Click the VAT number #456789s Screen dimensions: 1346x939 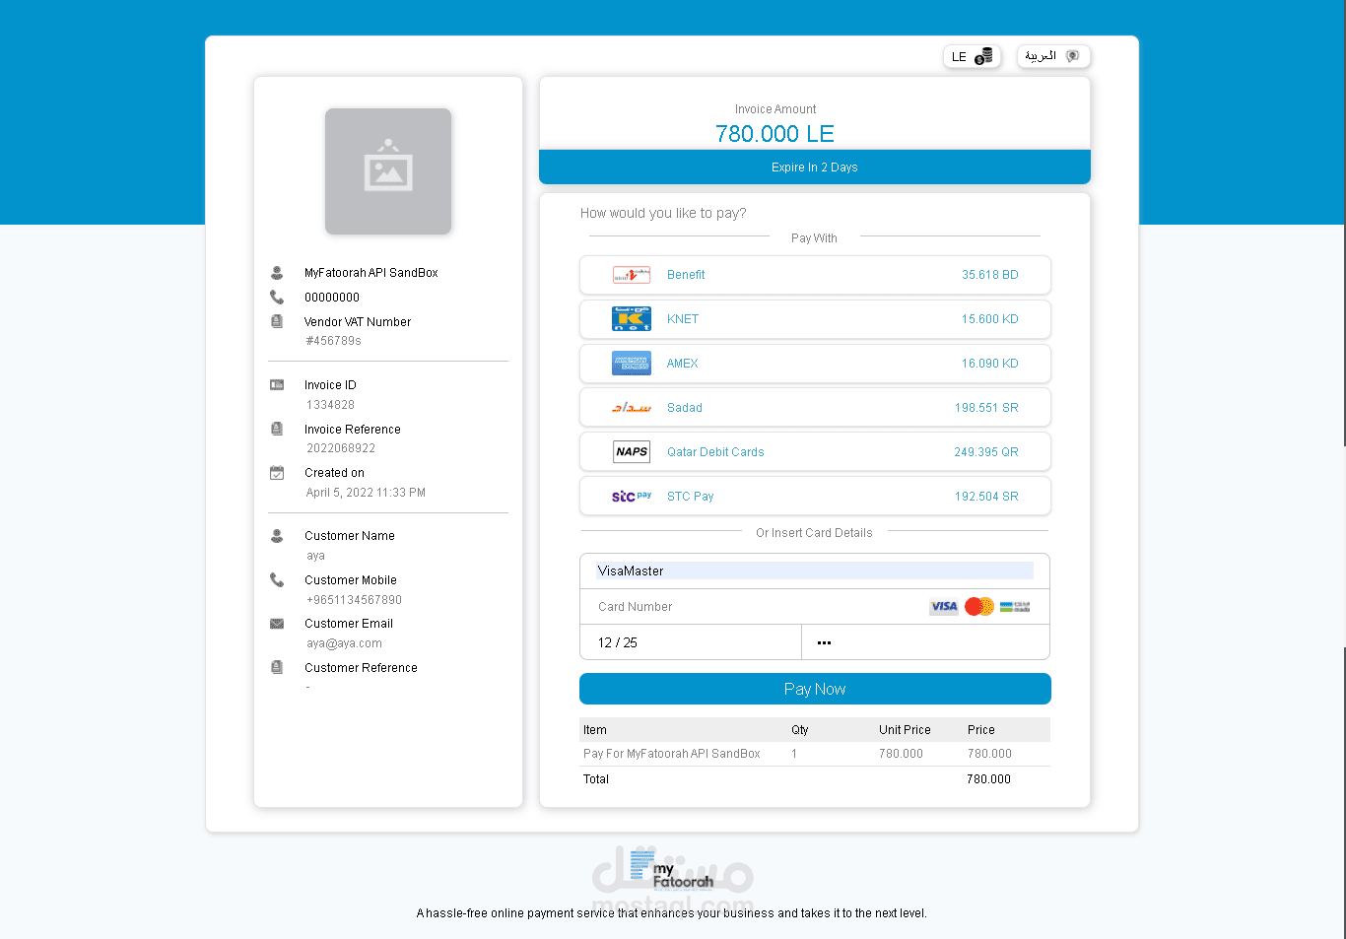click(334, 341)
